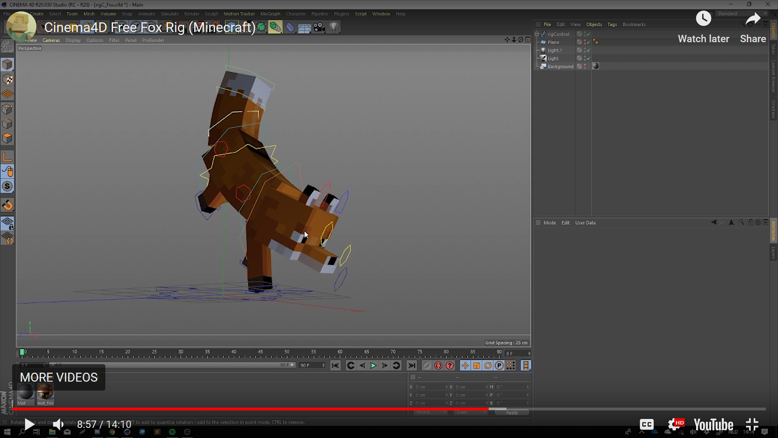The width and height of the screenshot is (778, 438).
Task: Click the 90 F end-frame stepper arrows
Action: point(323,365)
